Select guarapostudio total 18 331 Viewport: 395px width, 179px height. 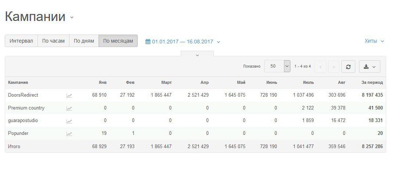[x=376, y=121]
